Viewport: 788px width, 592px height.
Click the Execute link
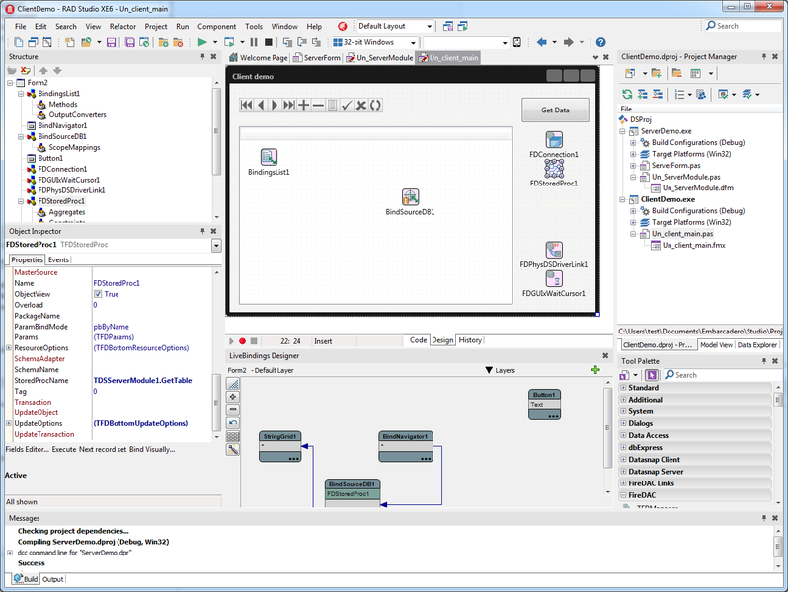pos(64,449)
